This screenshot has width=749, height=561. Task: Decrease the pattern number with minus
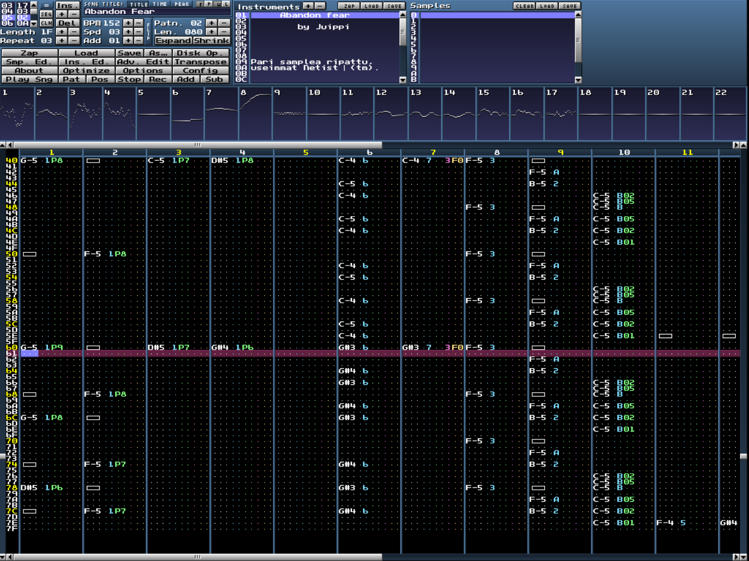point(224,23)
